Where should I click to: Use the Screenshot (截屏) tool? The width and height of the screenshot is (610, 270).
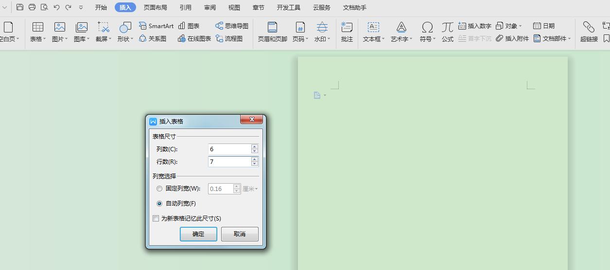(103, 32)
